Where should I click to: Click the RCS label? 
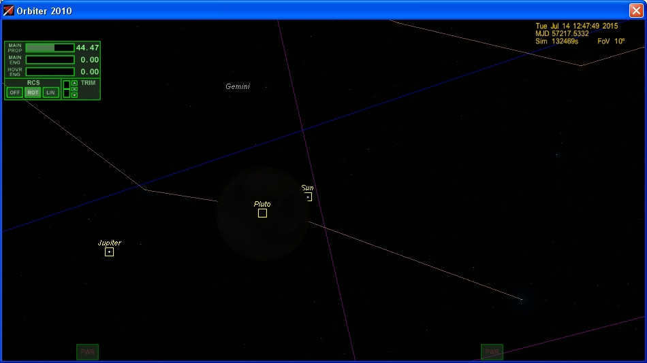coord(33,83)
